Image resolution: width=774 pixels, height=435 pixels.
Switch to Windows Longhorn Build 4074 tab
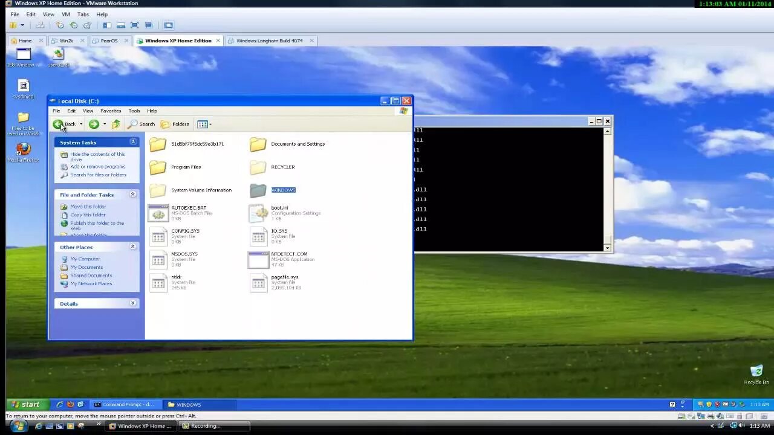(x=269, y=40)
